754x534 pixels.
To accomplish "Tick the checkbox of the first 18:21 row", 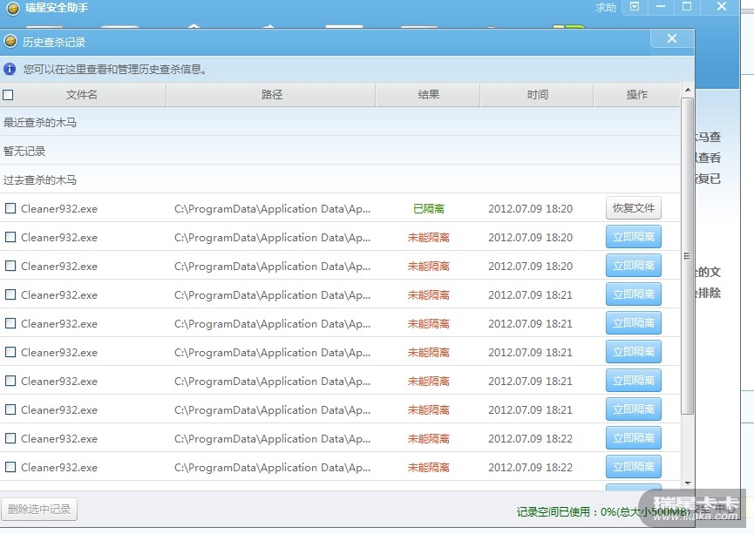I will point(10,294).
